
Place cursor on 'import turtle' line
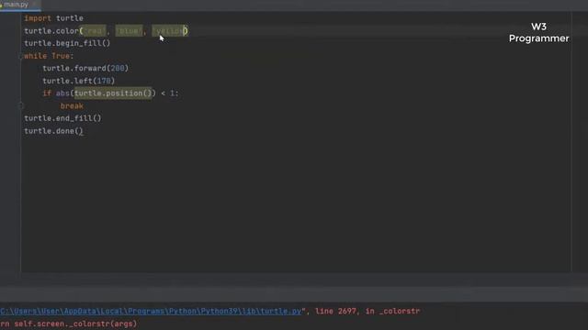[53, 18]
